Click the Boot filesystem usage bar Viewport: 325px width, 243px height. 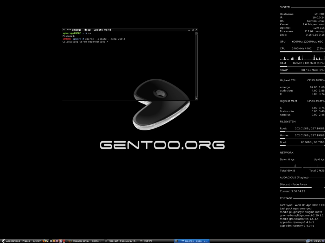click(x=302, y=146)
